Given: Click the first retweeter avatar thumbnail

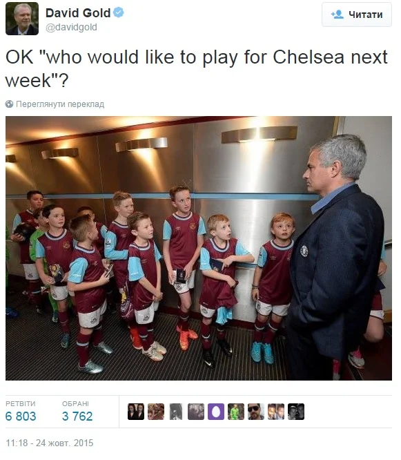Looking at the screenshot, I should (136, 412).
